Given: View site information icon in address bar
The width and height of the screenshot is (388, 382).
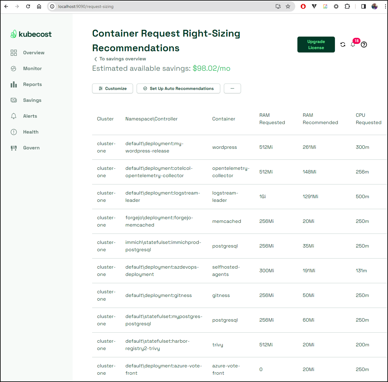Looking at the screenshot, I should click(52, 6).
